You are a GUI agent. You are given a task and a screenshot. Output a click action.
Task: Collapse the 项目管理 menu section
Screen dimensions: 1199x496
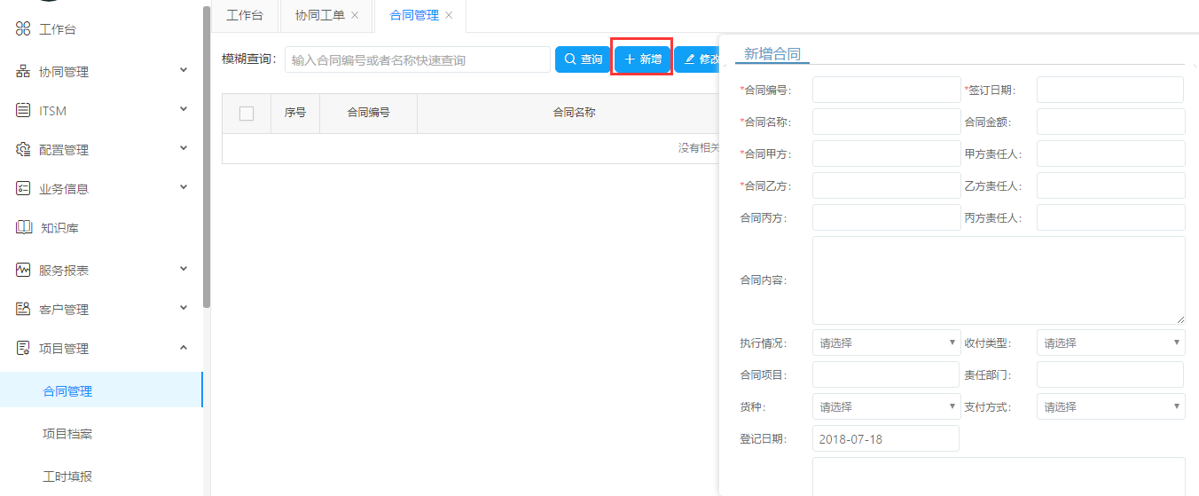(184, 348)
